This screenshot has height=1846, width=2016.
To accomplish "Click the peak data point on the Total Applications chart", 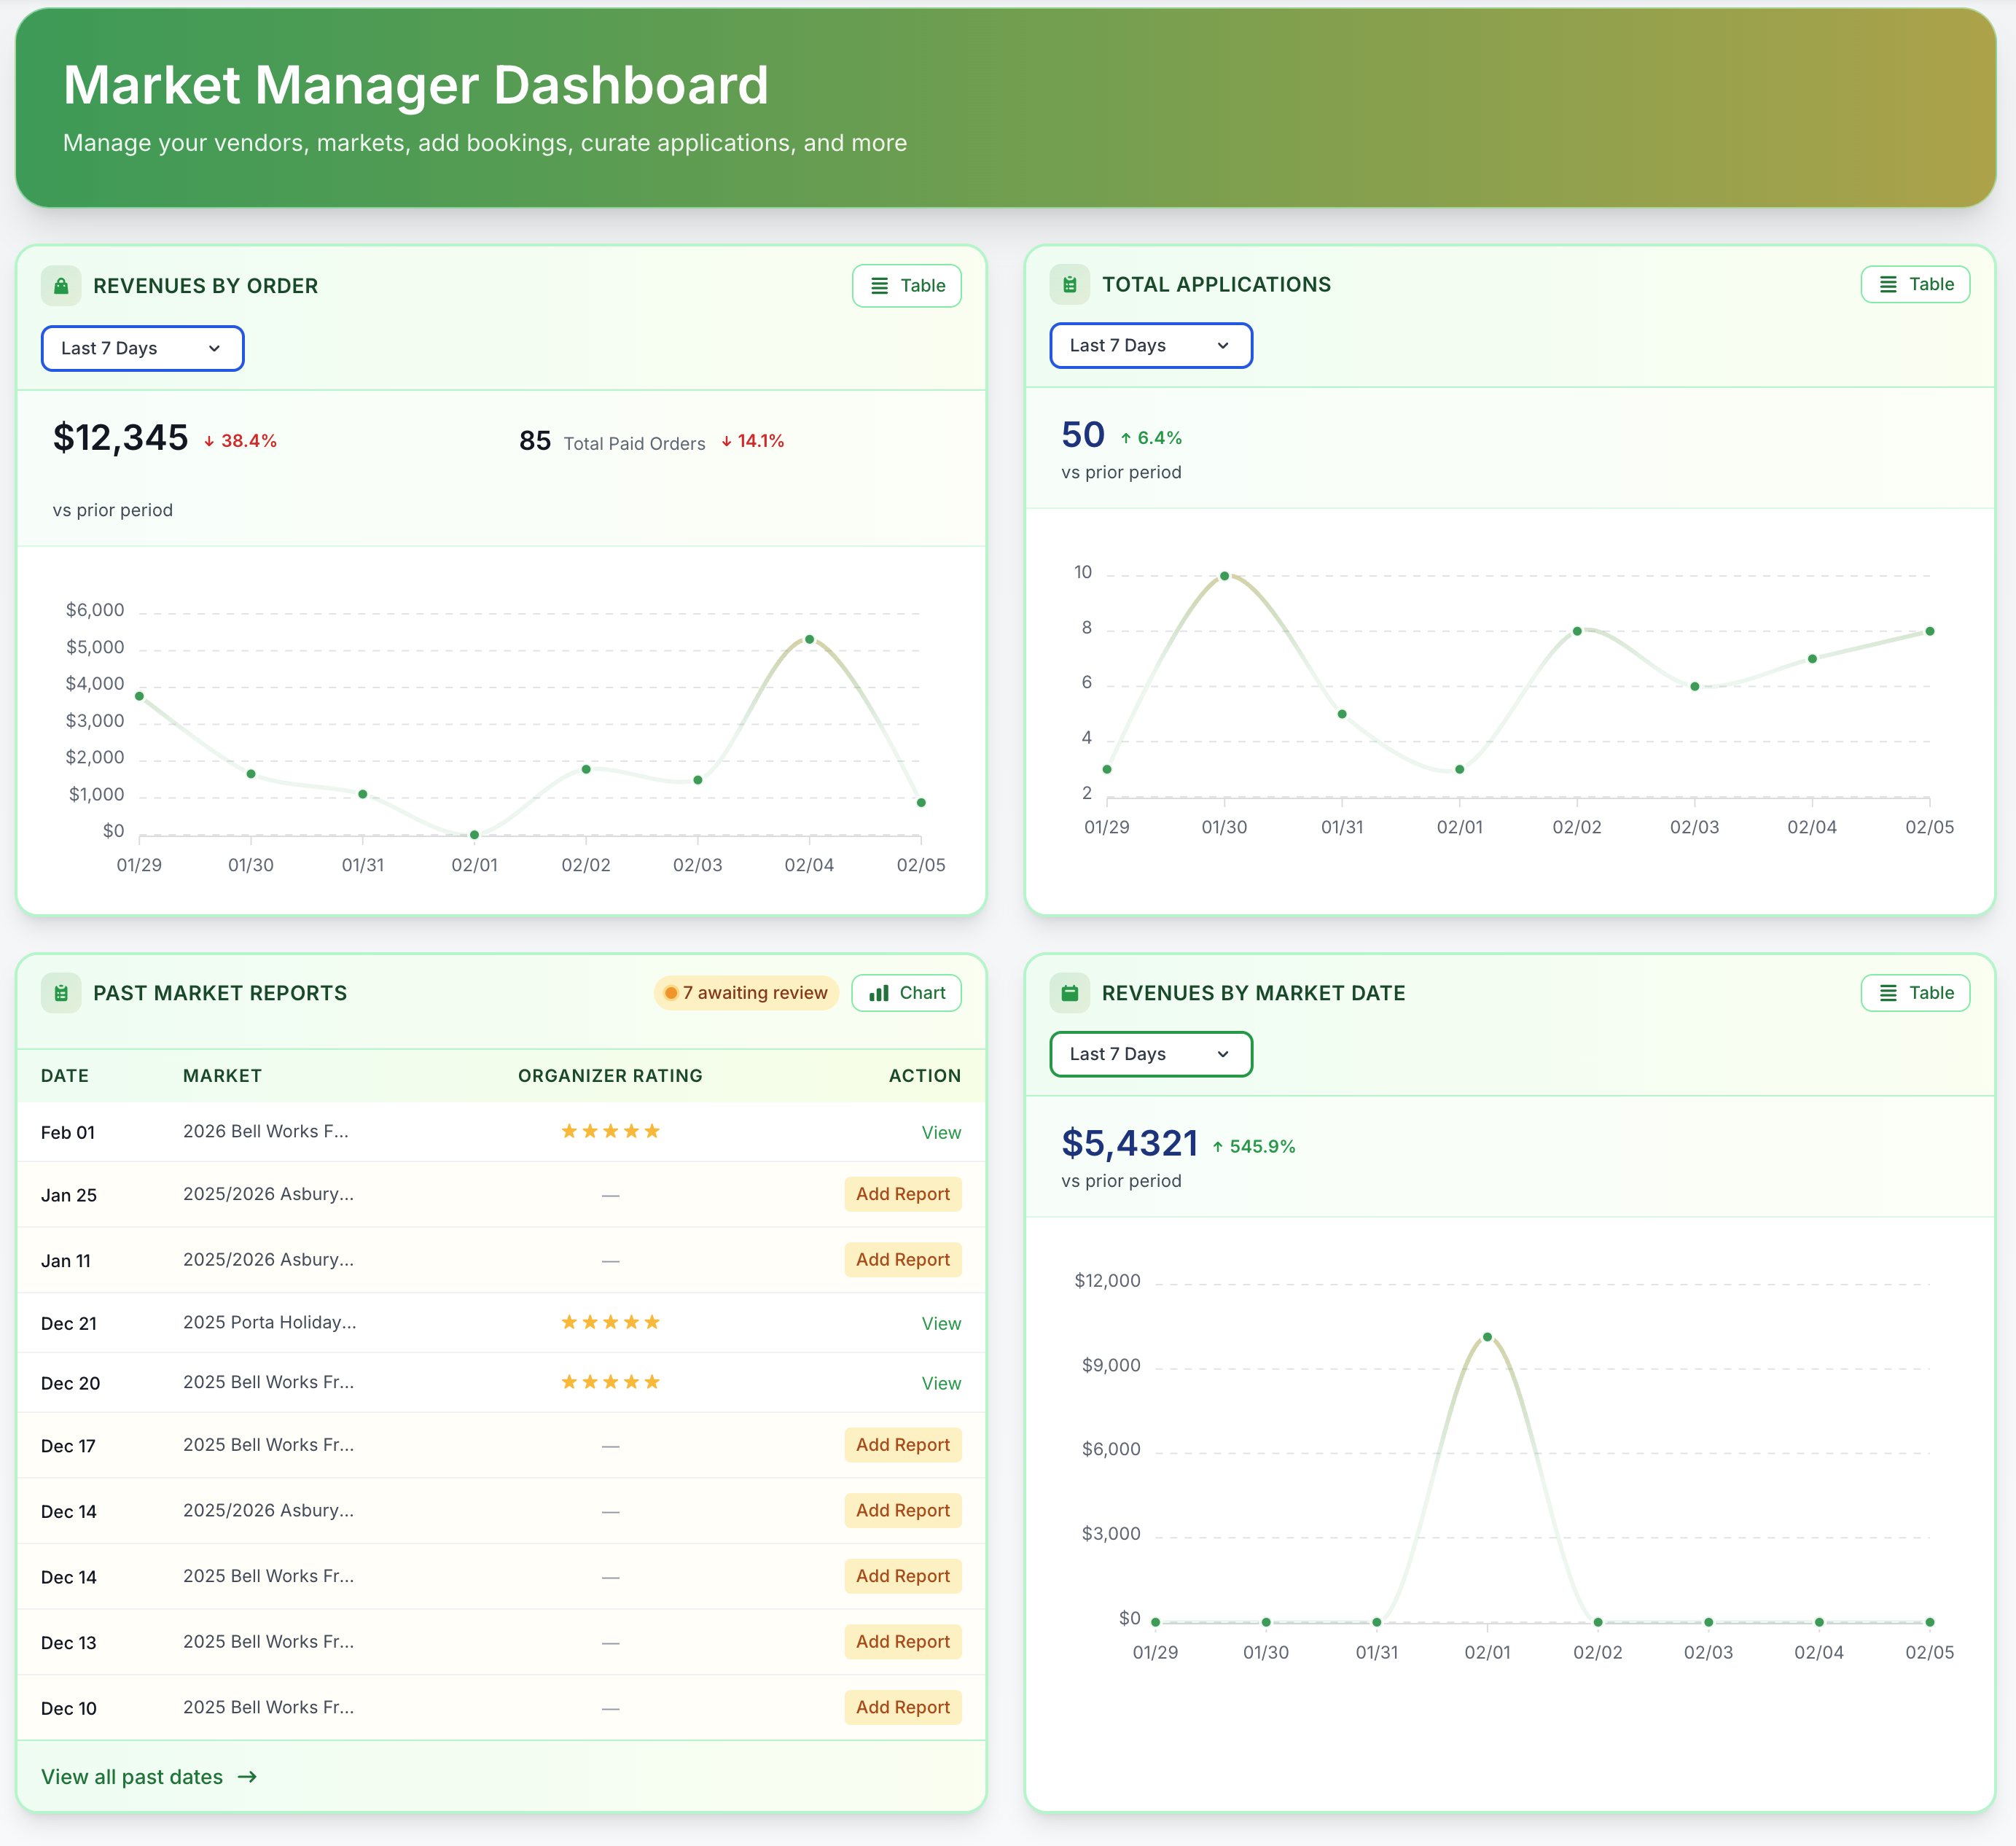I will coord(1224,575).
